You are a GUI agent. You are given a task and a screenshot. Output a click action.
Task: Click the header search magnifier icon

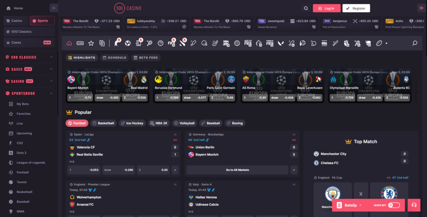pyautogui.click(x=306, y=8)
